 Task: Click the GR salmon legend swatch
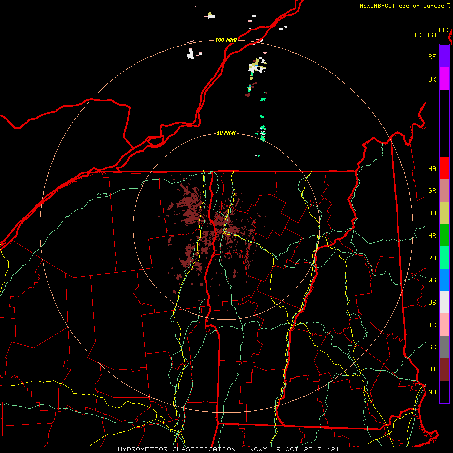coord(444,191)
